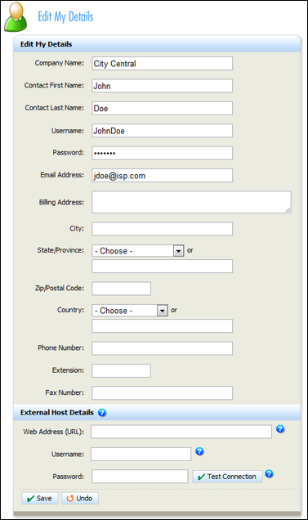Click the Email Address field

click(162, 176)
